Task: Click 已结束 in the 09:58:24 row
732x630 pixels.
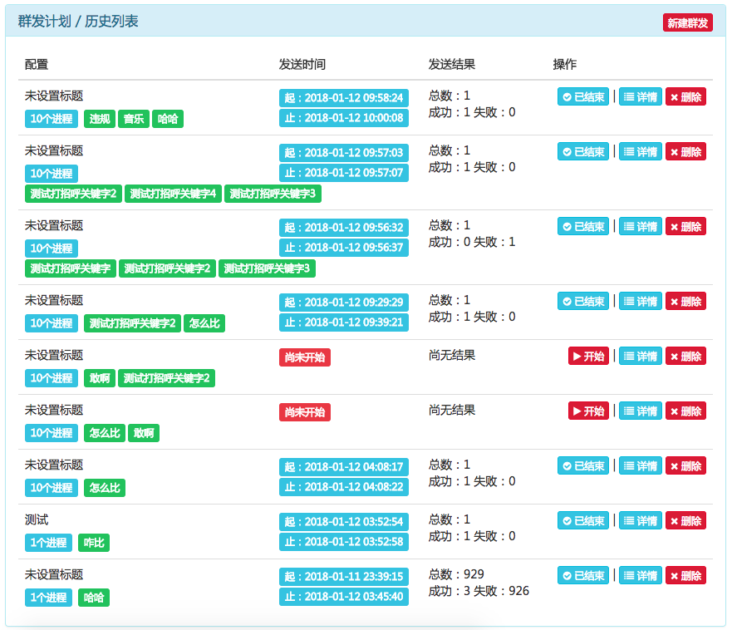Action: pos(583,96)
